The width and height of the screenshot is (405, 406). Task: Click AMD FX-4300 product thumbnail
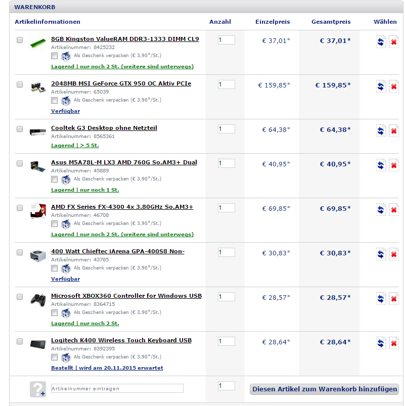click(x=38, y=211)
